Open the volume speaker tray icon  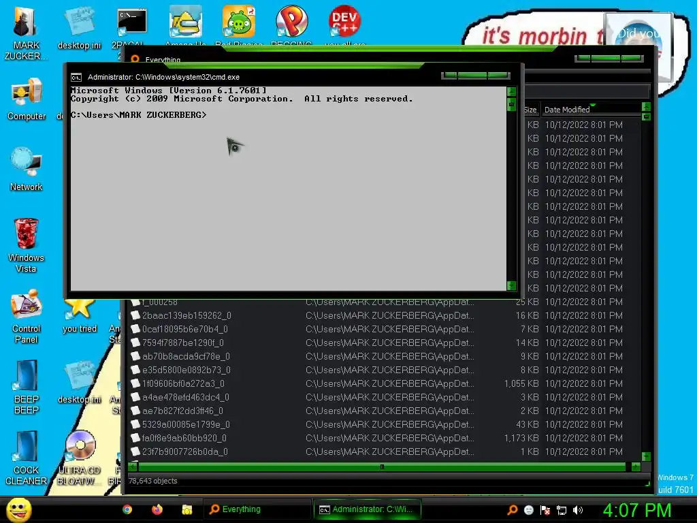click(x=578, y=509)
